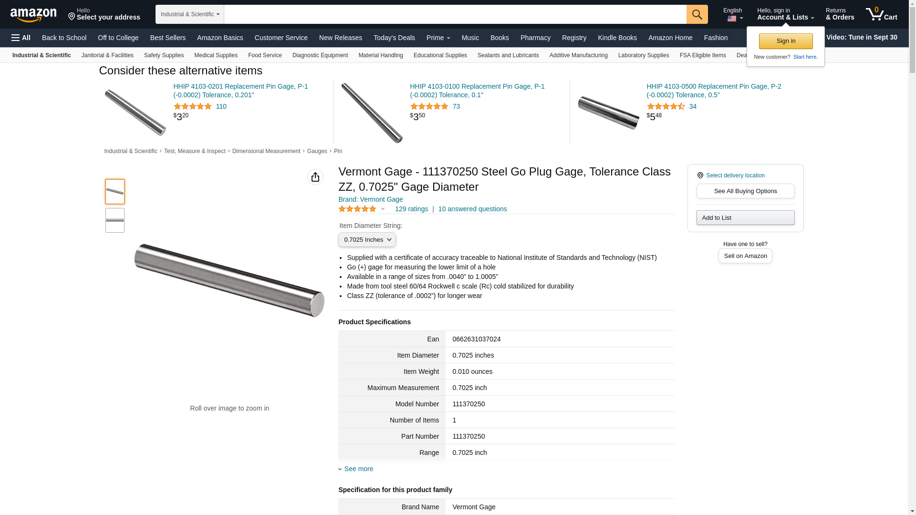Focus the Amazon search text field
916x515 pixels.
click(x=455, y=14)
